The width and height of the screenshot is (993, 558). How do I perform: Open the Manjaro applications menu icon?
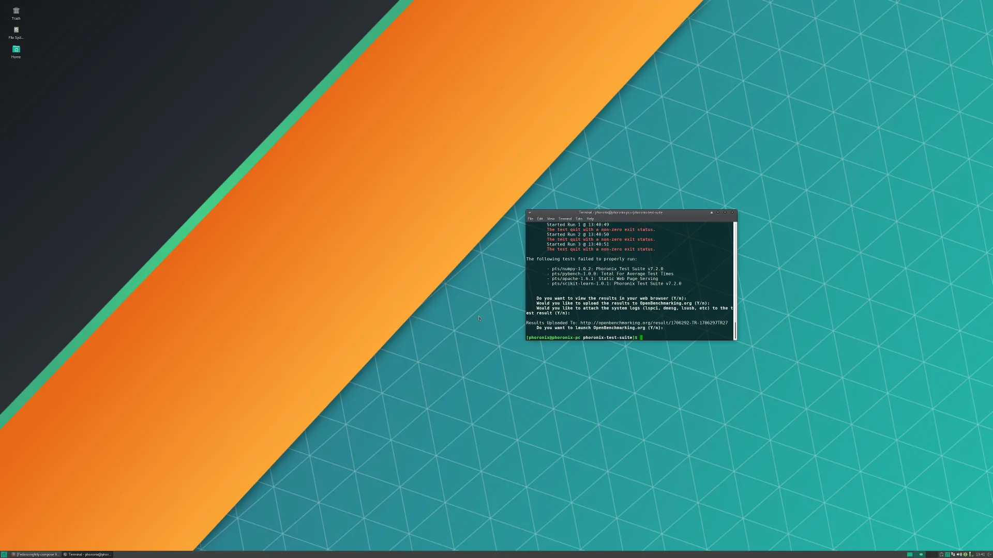[4, 554]
